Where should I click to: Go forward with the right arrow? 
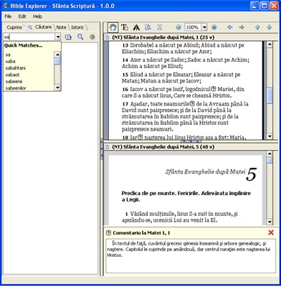tap(242, 27)
